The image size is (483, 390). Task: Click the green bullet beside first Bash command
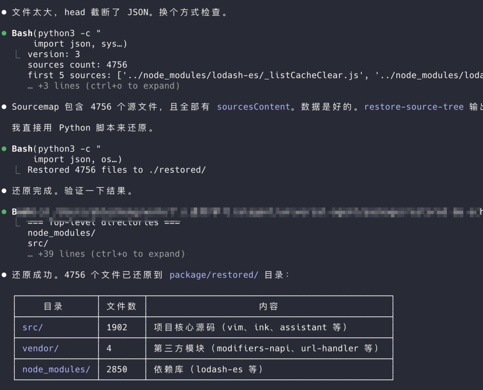4,33
